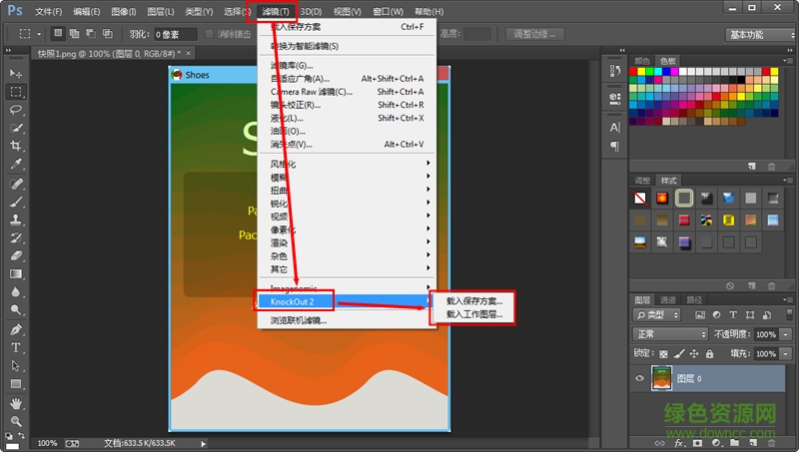Hide layer 图层 0 with eye icon
Screen dimensions: 799x452
[639, 378]
